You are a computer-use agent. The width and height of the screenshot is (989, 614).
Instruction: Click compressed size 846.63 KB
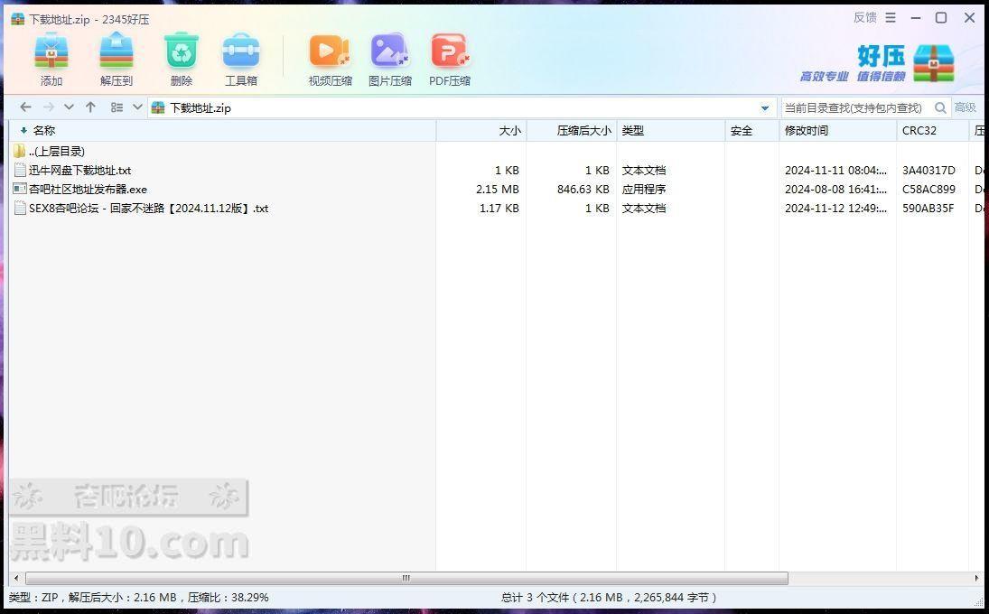click(583, 189)
